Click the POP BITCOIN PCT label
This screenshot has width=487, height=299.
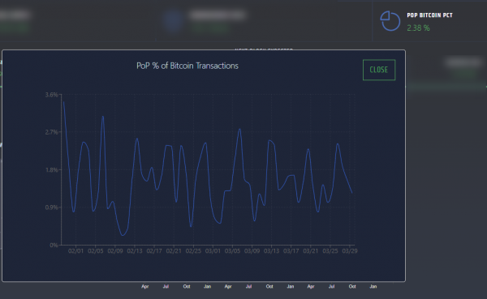tap(429, 15)
